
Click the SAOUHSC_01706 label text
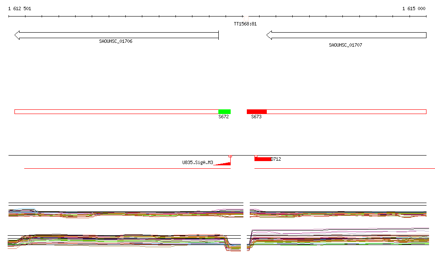[x=116, y=41]
